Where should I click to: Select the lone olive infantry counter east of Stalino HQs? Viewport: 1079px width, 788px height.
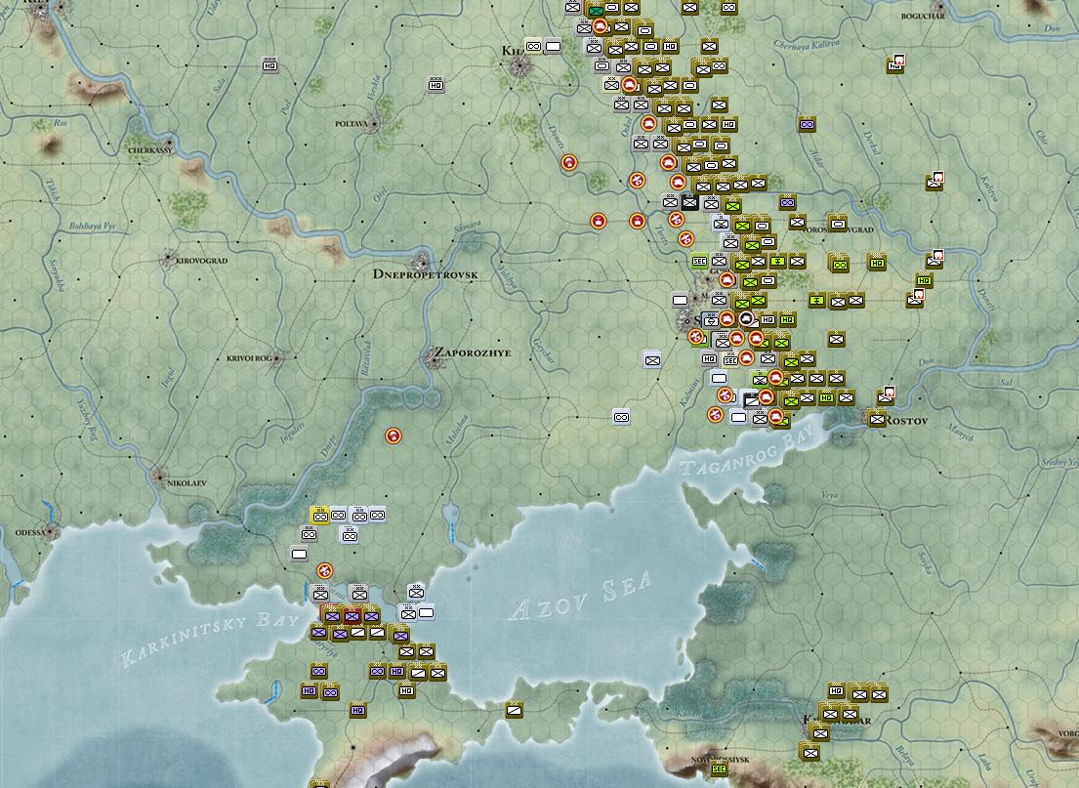click(x=836, y=339)
